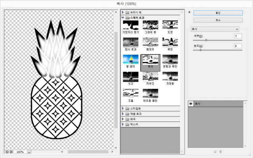Click the zoom out minus button
The width and height of the screenshot is (253, 158).
7,152
